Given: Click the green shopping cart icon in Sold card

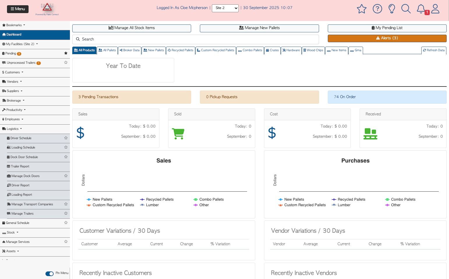Looking at the screenshot, I should point(178,134).
